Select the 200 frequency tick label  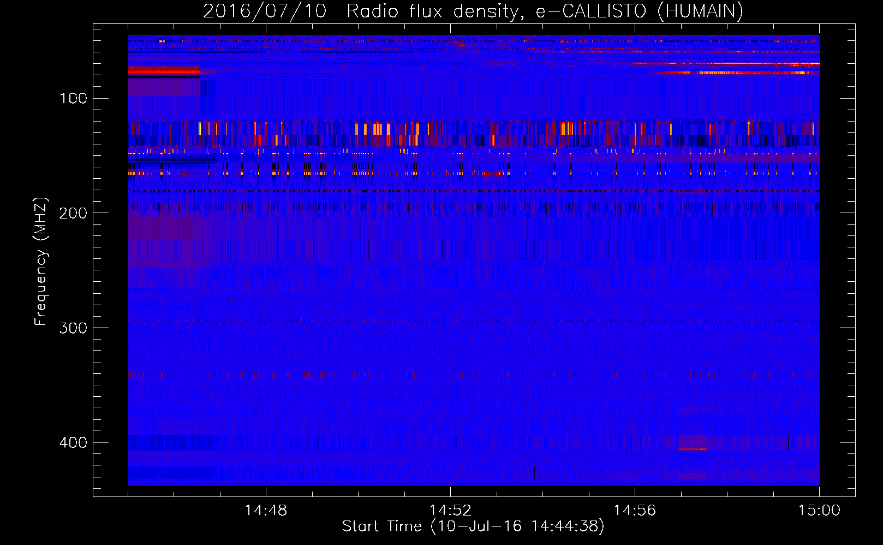73,213
